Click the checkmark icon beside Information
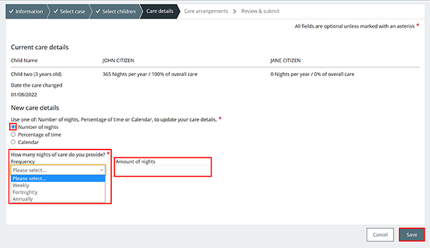 [11, 11]
